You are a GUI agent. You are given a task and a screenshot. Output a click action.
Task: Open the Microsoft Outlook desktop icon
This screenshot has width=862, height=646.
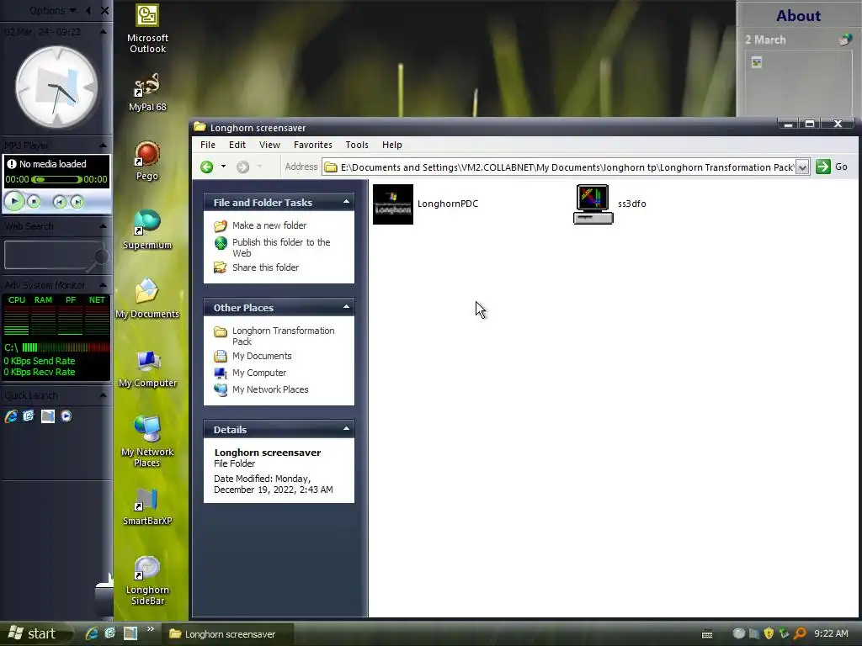pos(147,29)
